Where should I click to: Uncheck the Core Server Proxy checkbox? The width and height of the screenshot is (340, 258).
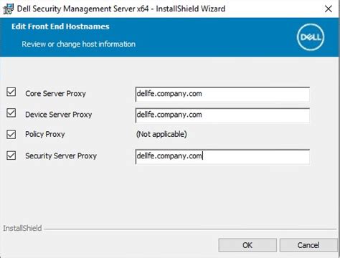(x=11, y=92)
